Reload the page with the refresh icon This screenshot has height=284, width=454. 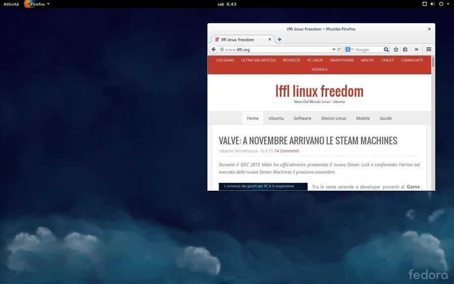(x=339, y=49)
